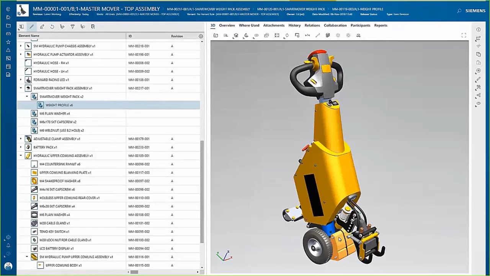Select the fit-all icon in 3D toolbar

tap(277, 35)
